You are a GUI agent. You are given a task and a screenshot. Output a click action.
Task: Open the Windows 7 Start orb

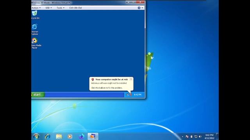click(x=36, y=136)
